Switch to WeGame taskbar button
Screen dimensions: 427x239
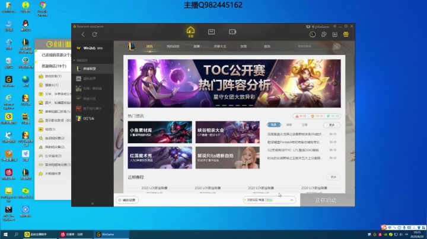(x=111, y=234)
